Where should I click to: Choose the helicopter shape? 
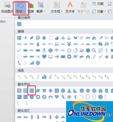click(38, 57)
